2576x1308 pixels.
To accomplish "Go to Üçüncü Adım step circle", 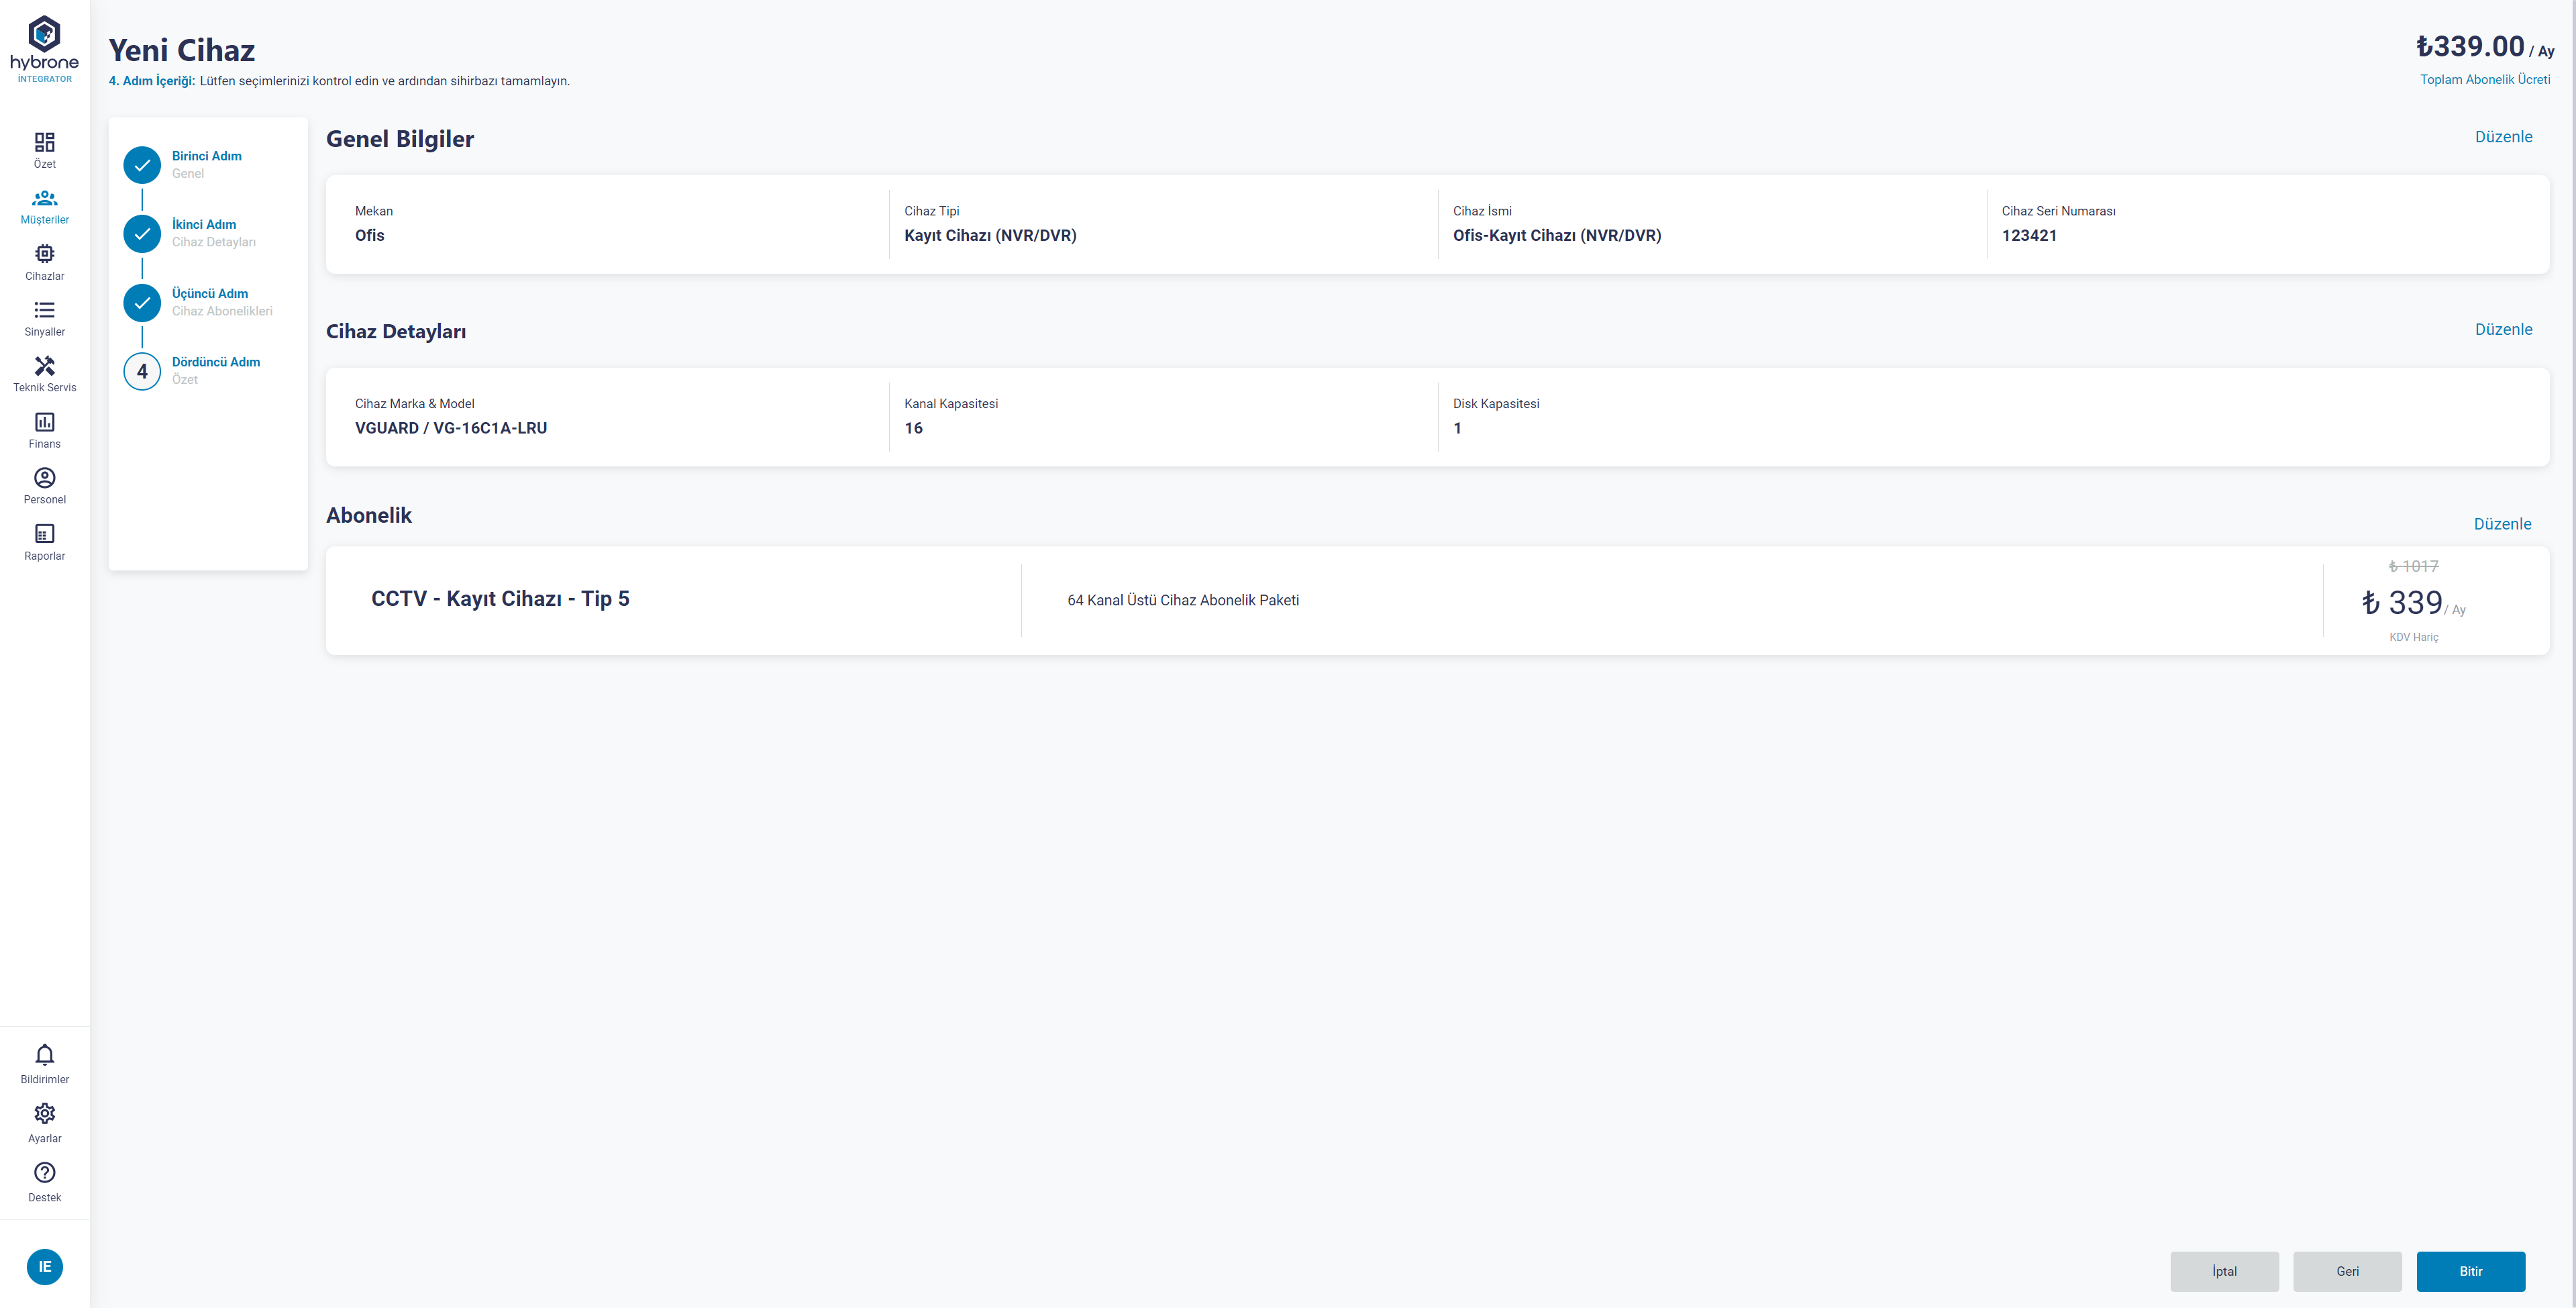I will coord(142,302).
